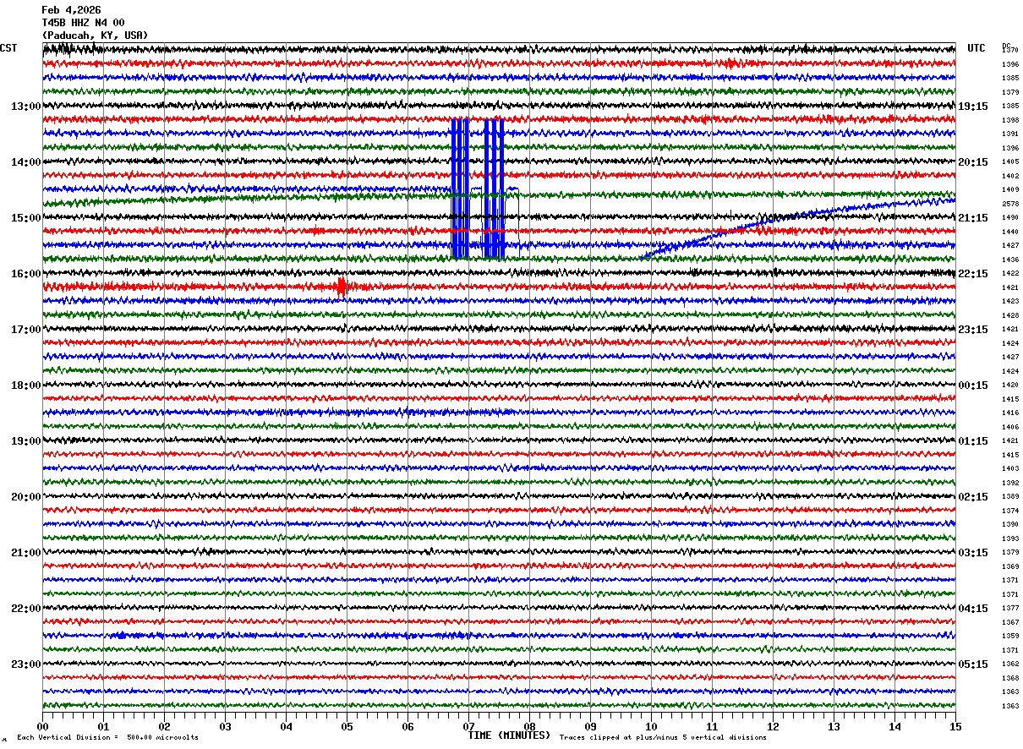Click the 23:15 UTC time label

point(973,330)
